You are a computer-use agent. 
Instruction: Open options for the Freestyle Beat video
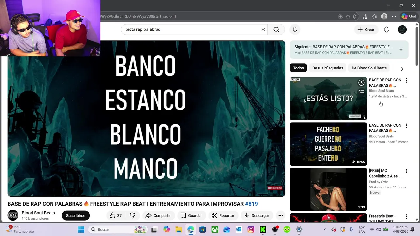(x=406, y=217)
